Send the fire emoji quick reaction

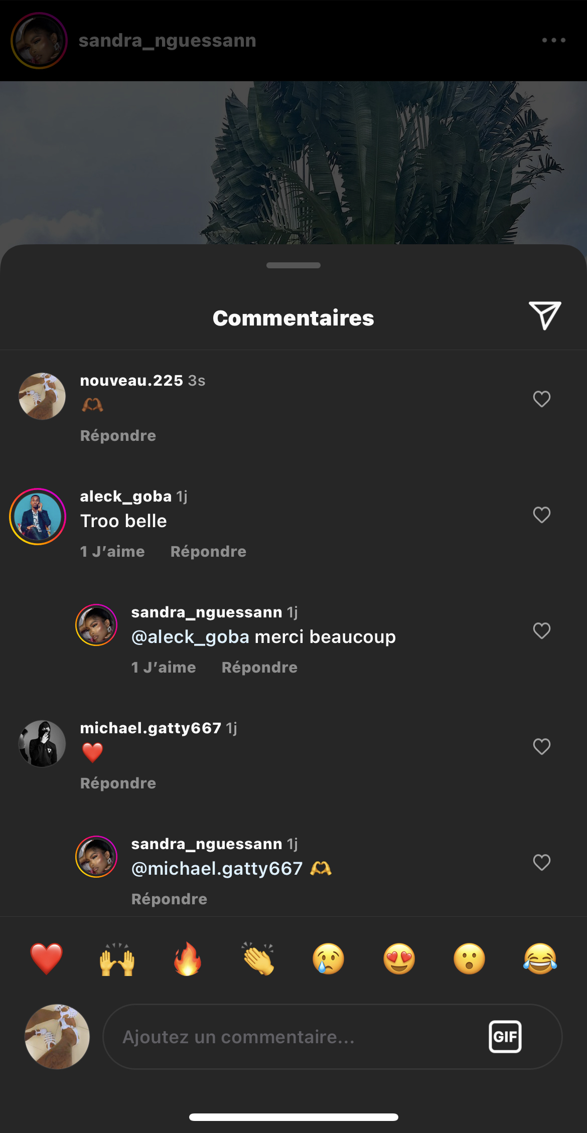[x=188, y=958]
